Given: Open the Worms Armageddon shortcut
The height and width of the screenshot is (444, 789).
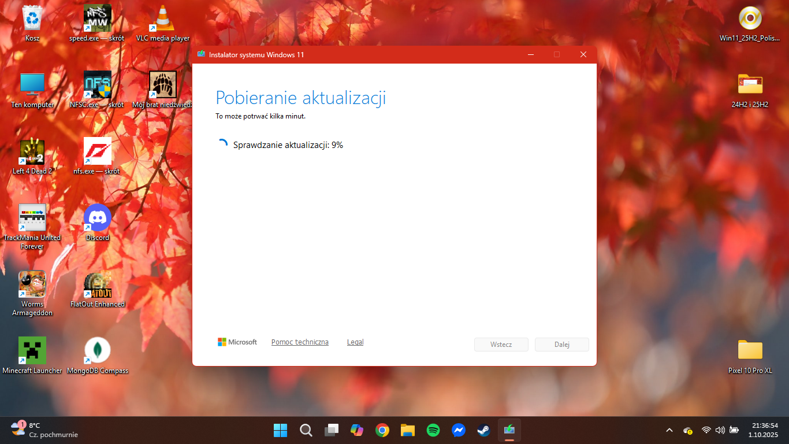Looking at the screenshot, I should click(32, 284).
